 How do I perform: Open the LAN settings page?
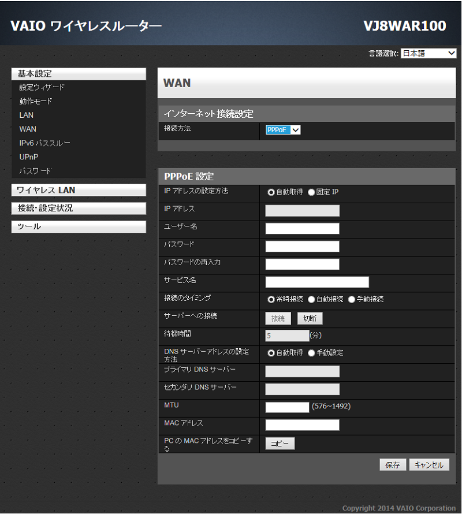click(26, 115)
